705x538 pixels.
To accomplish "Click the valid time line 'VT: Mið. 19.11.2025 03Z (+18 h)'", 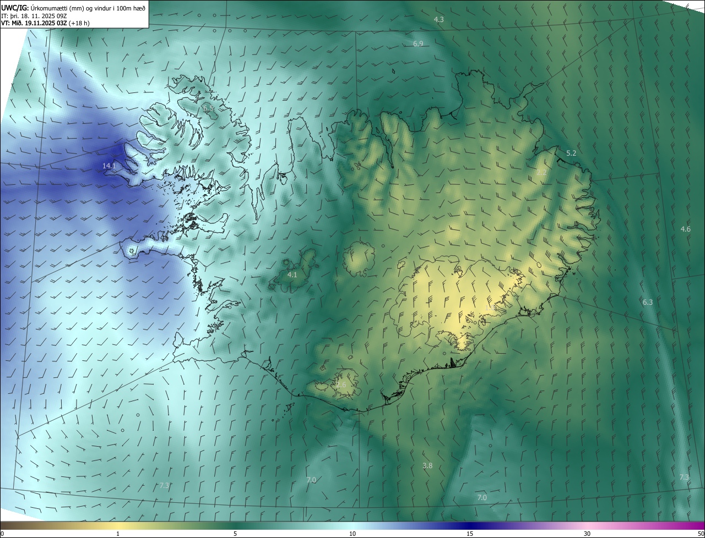I will (46, 23).
